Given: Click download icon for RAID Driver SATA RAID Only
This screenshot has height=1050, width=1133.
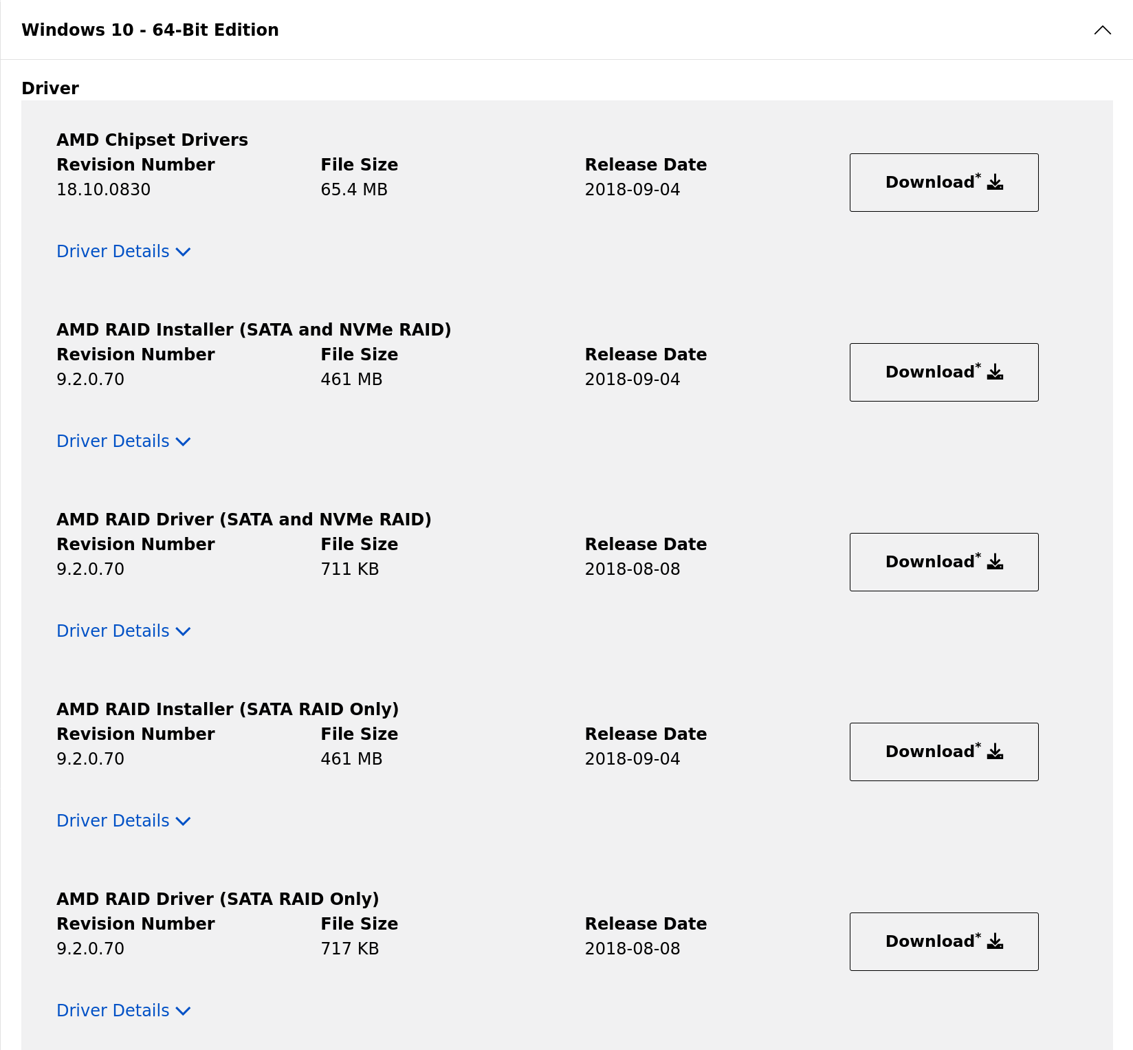Looking at the screenshot, I should [995, 941].
